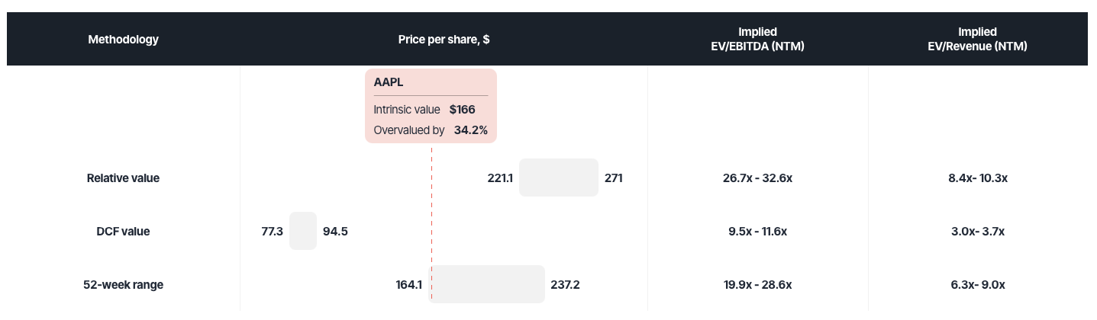The height and width of the screenshot is (320, 1097).
Task: Click the Relative value range bar
Action: 558,178
